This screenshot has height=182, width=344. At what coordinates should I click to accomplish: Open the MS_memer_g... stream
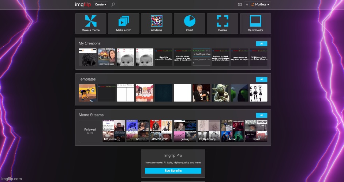point(114,131)
